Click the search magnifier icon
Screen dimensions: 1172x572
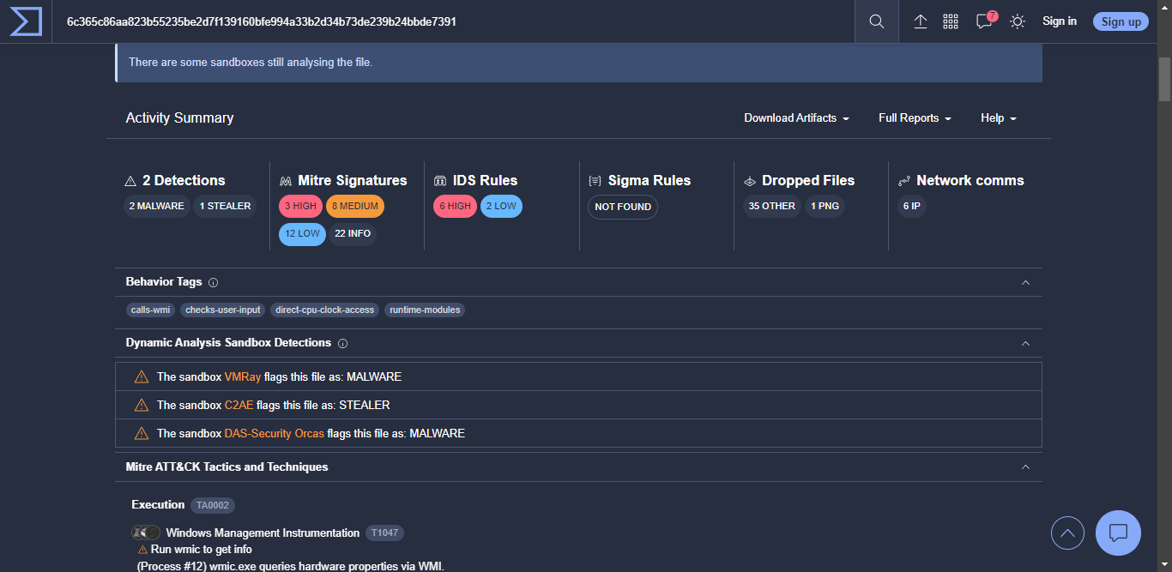coord(876,21)
